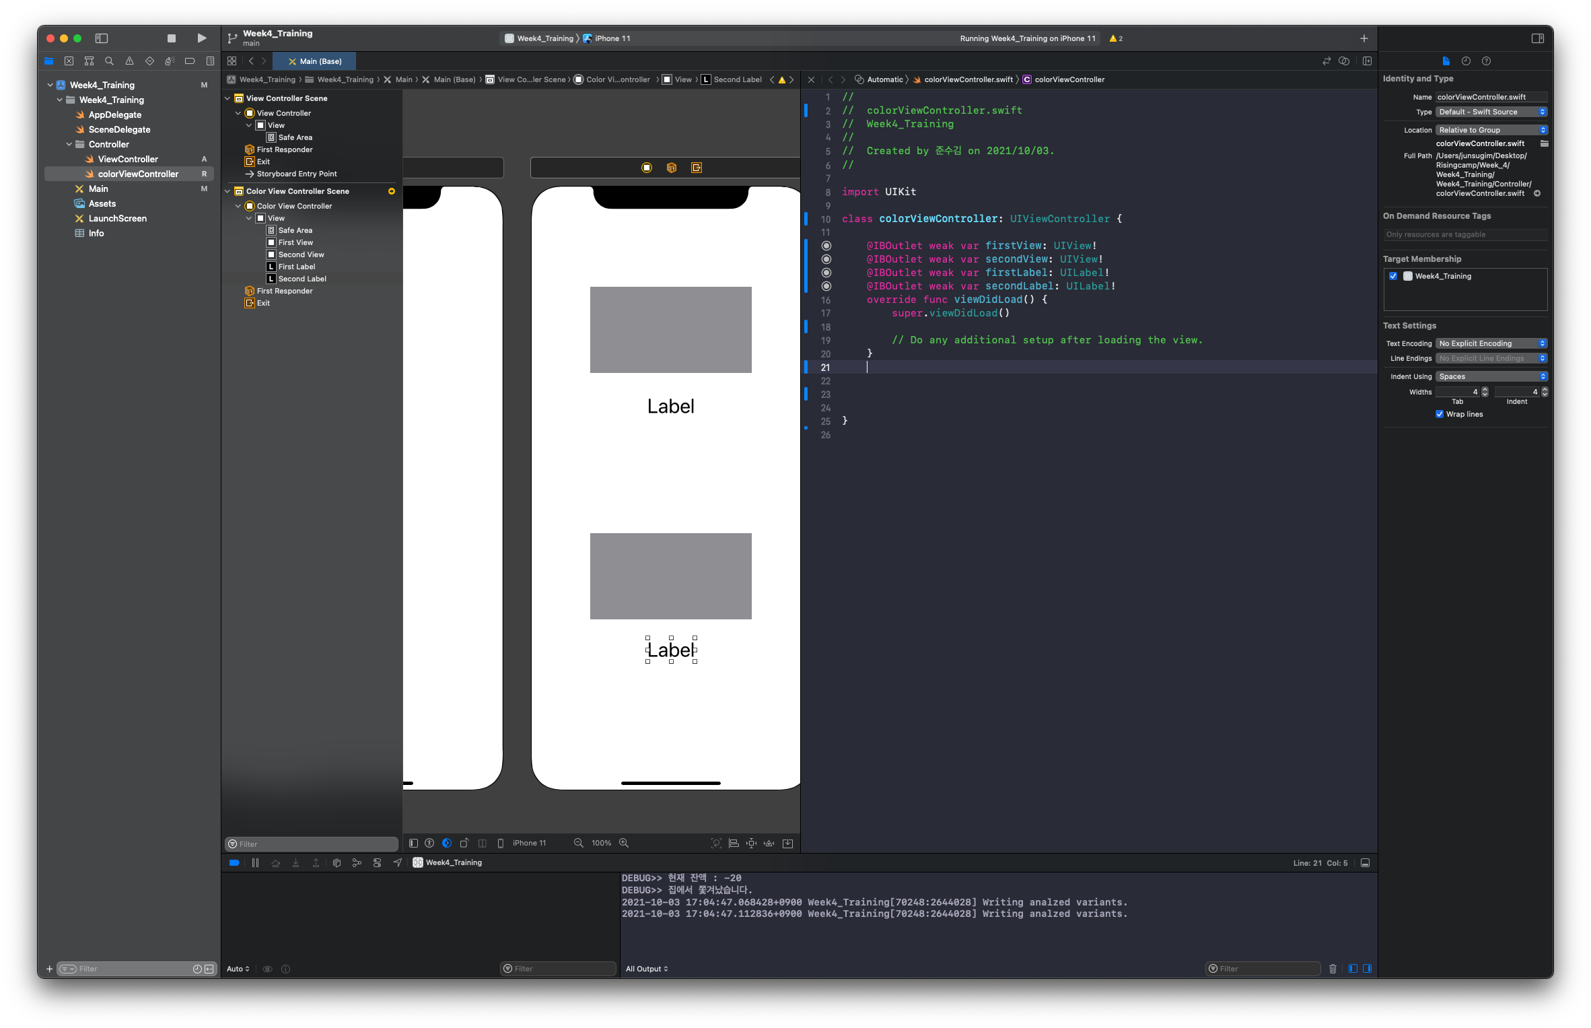Select ViewController file in navigator
Image resolution: width=1591 pixels, height=1028 pixels.
[x=128, y=159]
